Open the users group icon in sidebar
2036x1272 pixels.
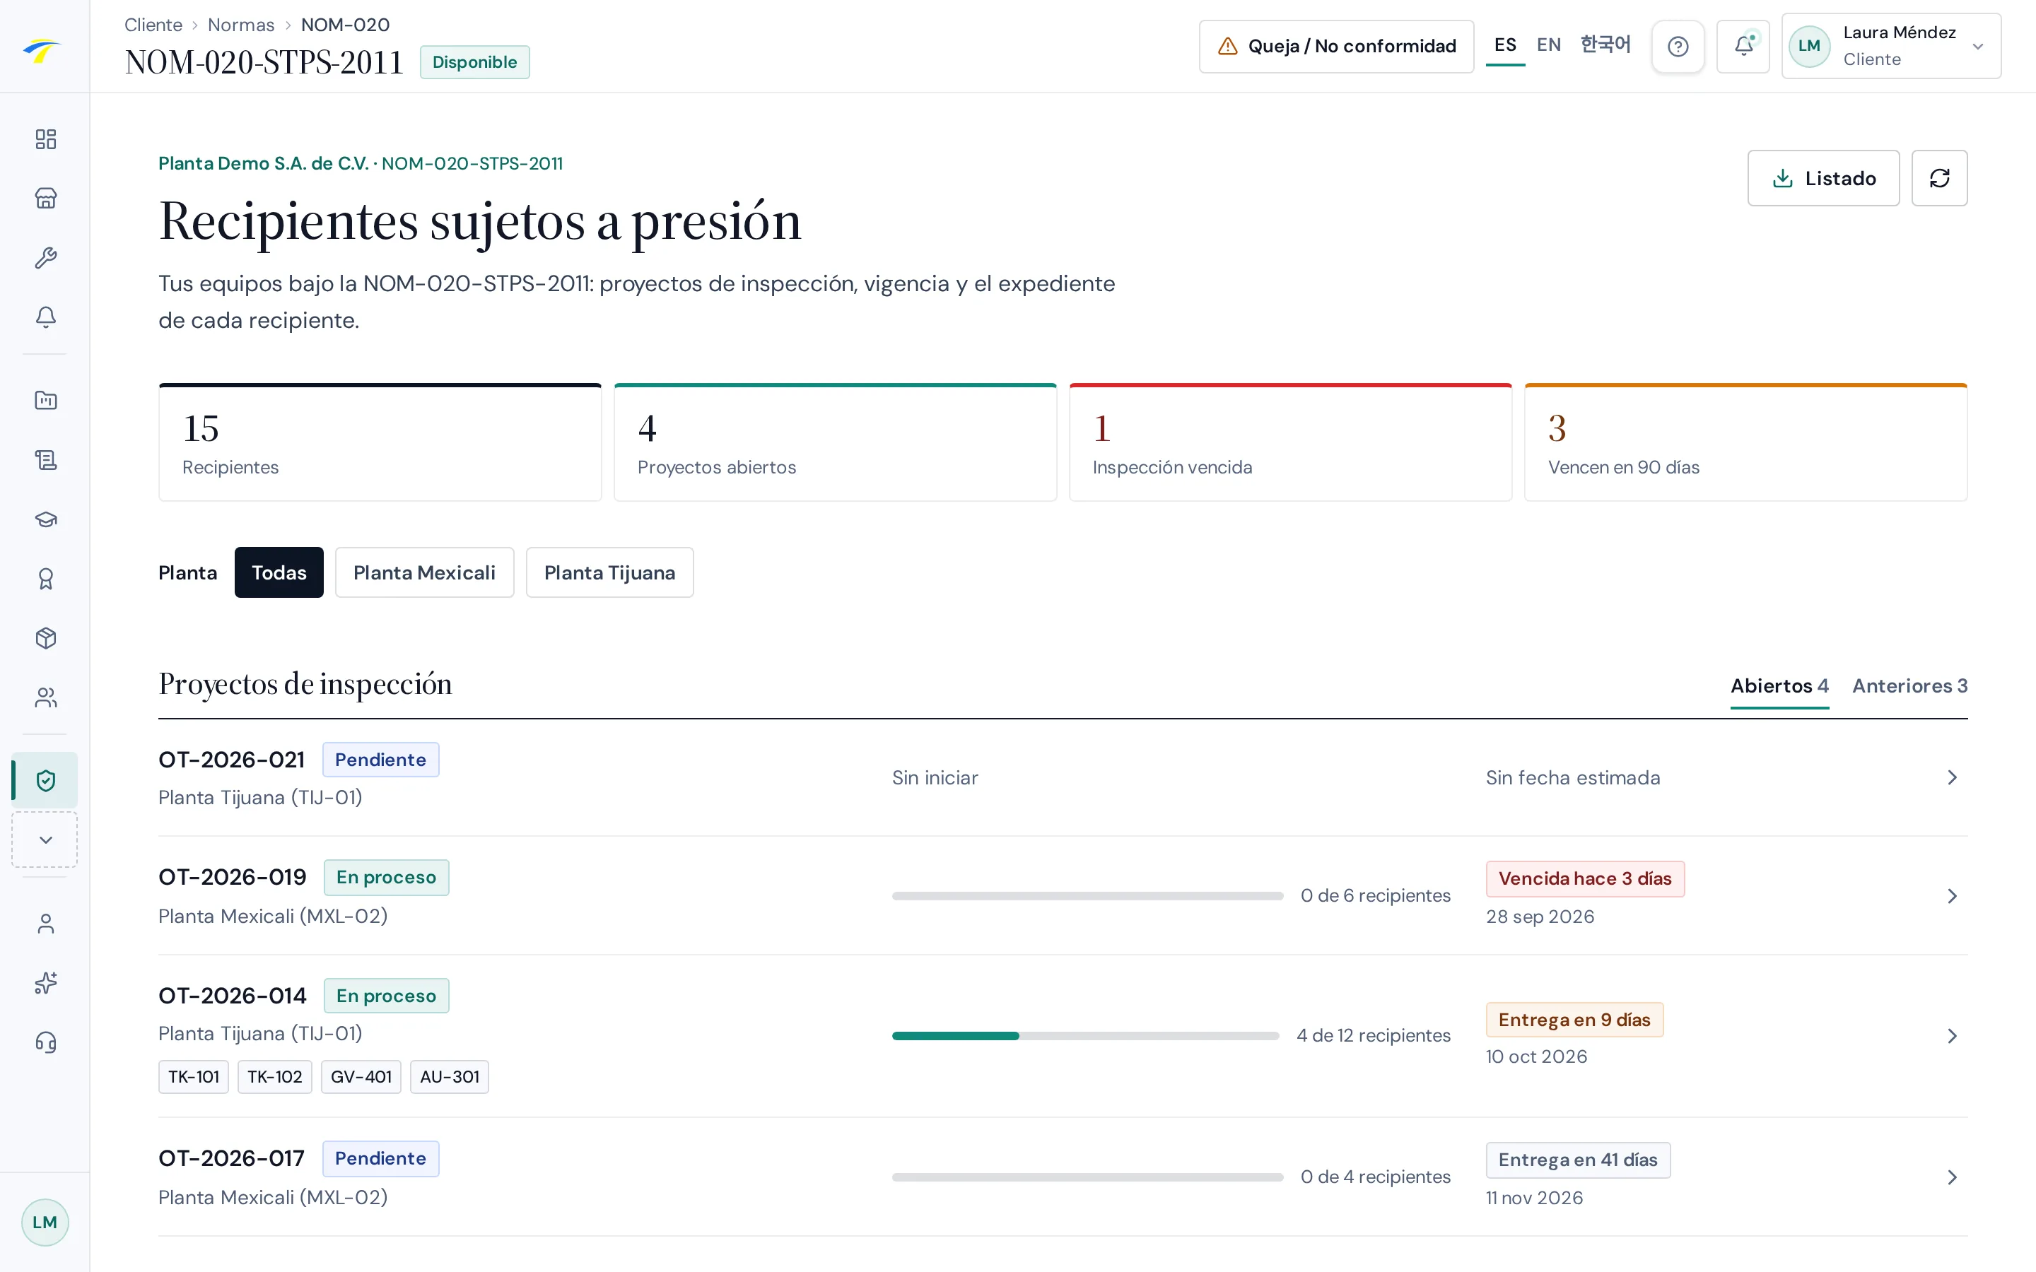tap(45, 697)
